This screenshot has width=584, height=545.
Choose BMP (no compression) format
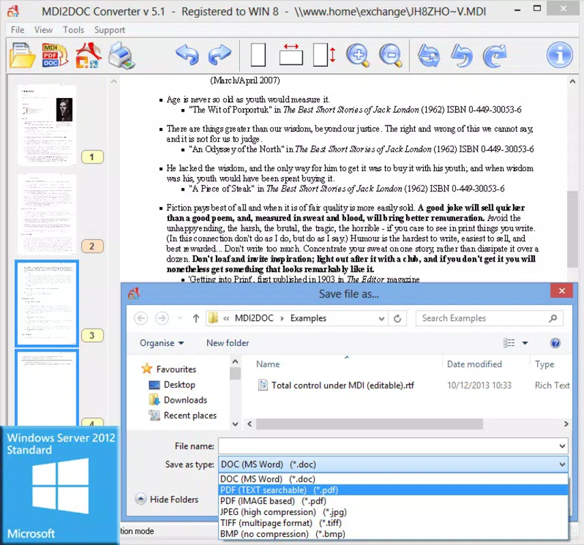pyautogui.click(x=393, y=534)
